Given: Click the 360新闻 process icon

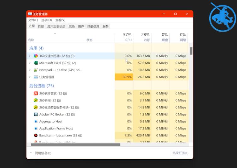Looking at the screenshot, I should point(36,100).
